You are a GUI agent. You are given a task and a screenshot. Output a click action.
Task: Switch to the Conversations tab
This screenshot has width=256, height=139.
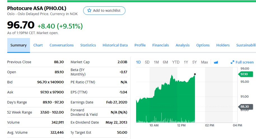click(62, 45)
